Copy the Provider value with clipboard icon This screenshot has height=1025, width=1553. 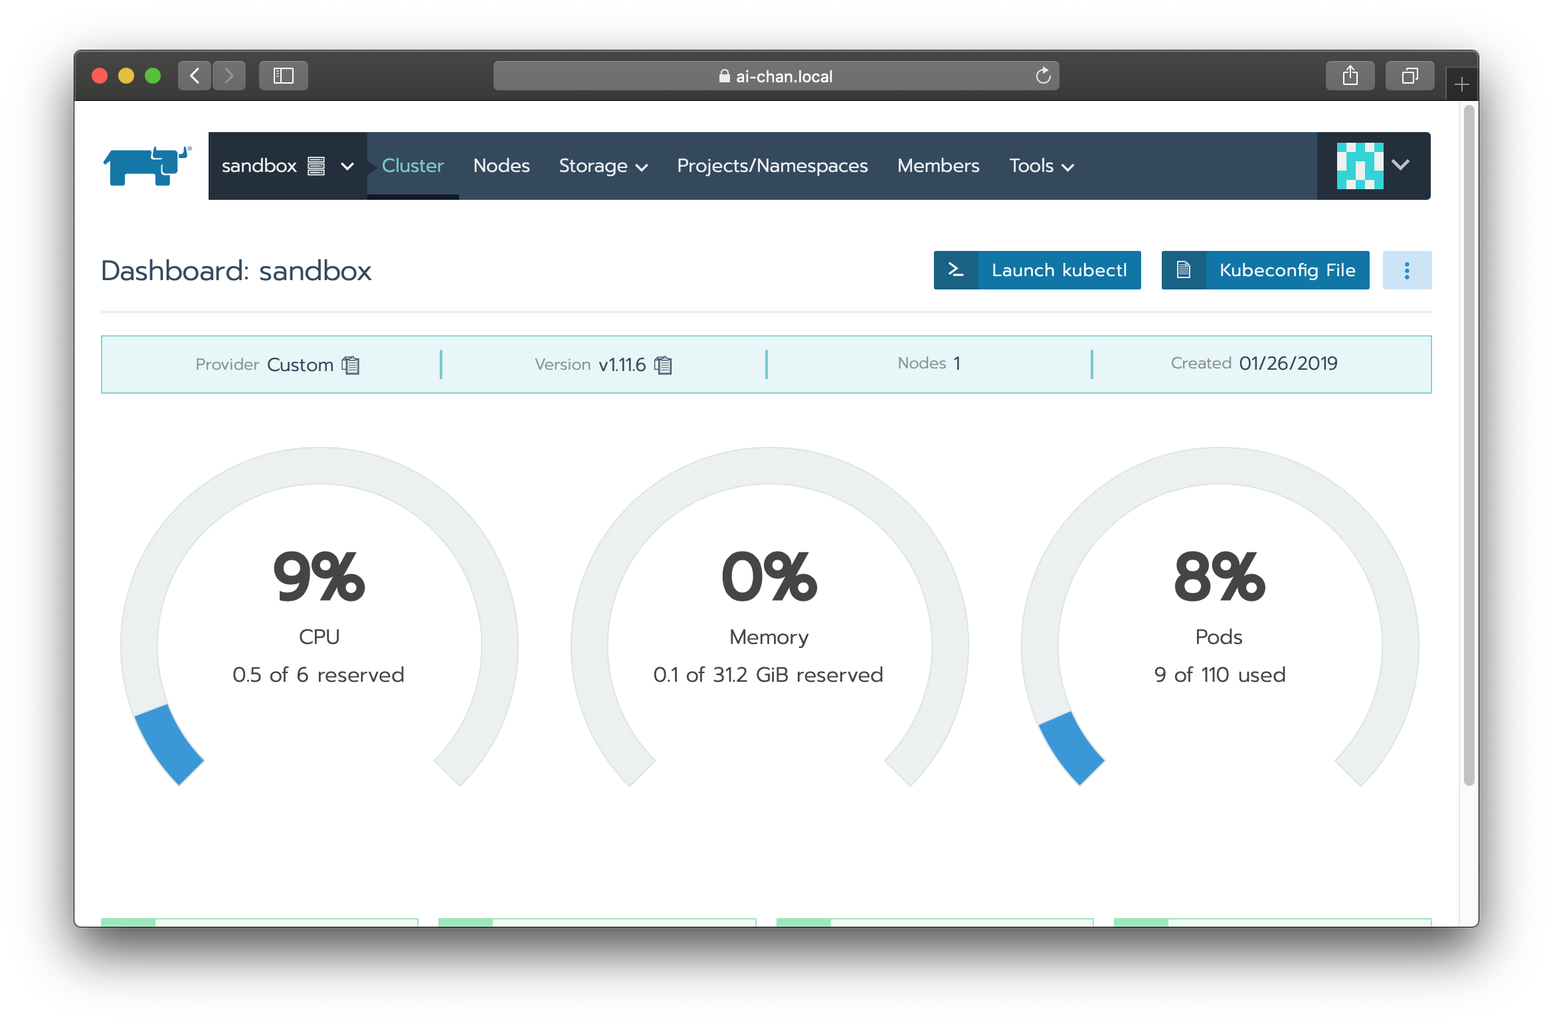351,365
